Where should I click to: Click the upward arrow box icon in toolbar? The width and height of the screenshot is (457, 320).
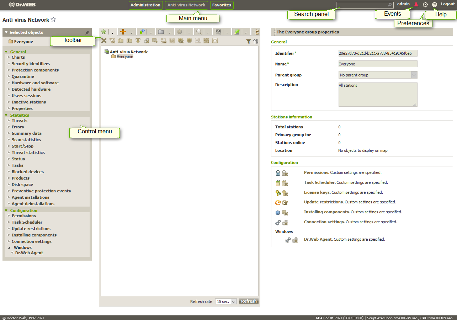(215, 41)
